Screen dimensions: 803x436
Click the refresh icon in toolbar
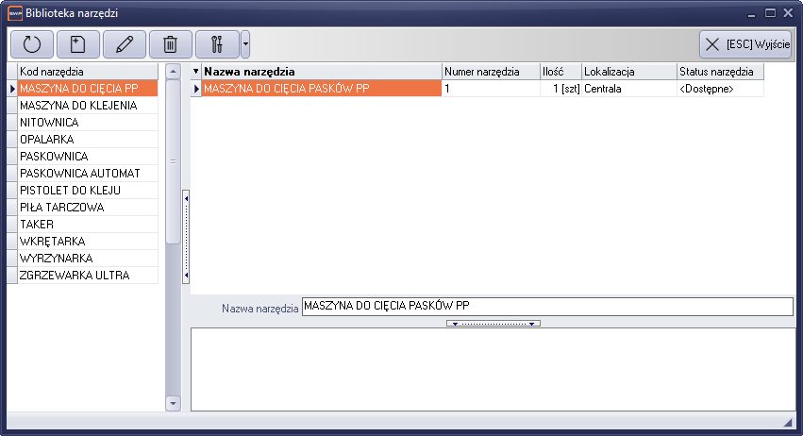[32, 44]
